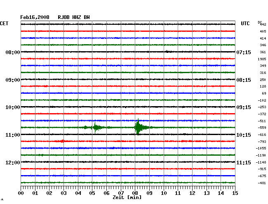Click the 10:15 UTC time label
Screen dimensions: 268x204
click(244, 135)
